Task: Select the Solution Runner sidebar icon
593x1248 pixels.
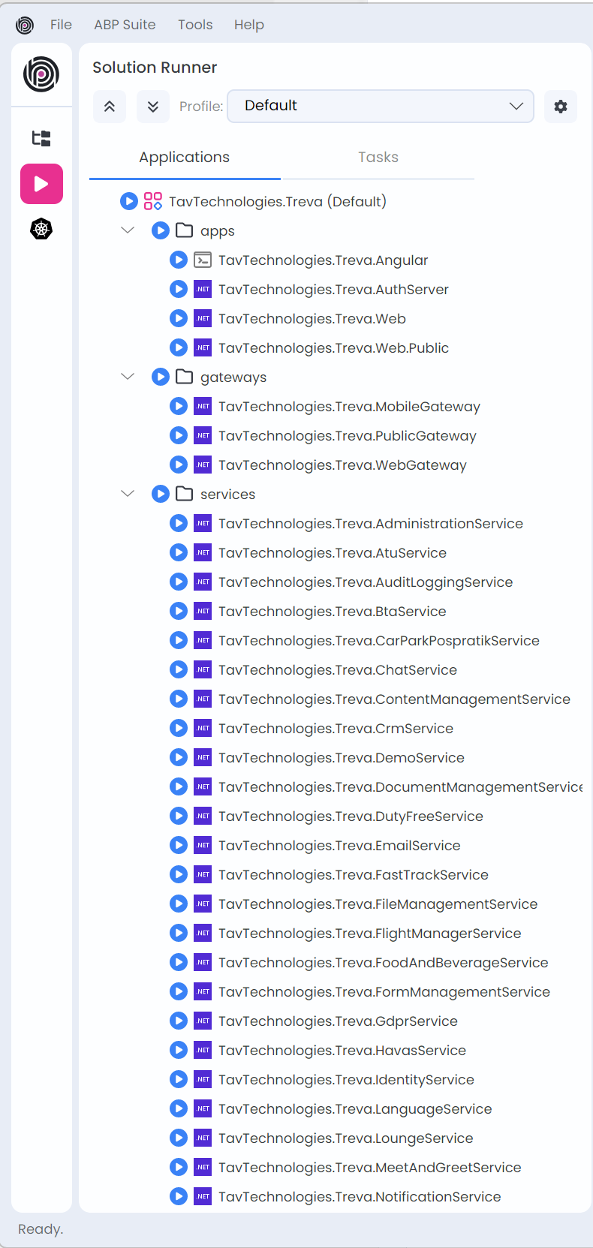Action: (41, 184)
